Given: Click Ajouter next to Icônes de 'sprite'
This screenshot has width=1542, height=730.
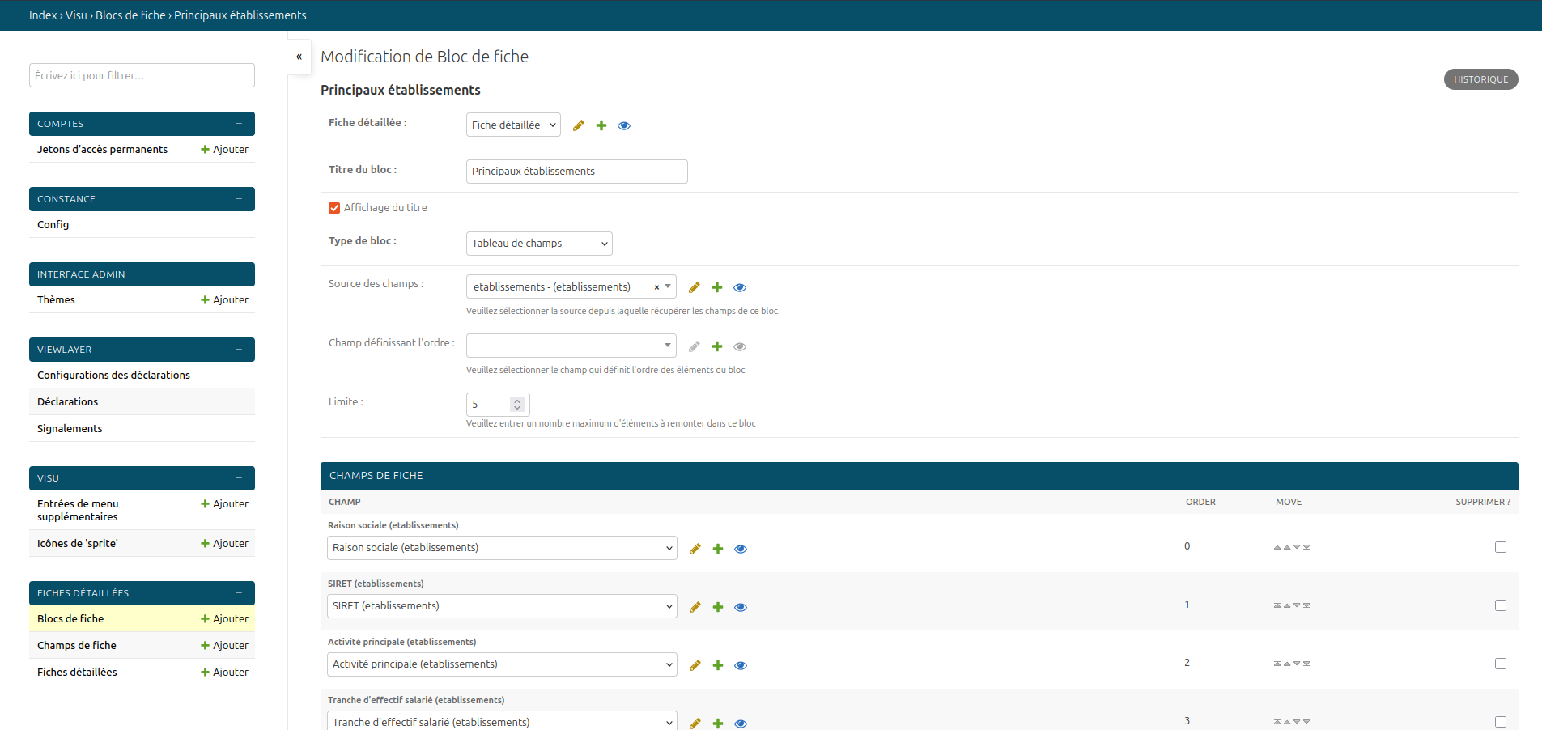Looking at the screenshot, I should point(224,544).
